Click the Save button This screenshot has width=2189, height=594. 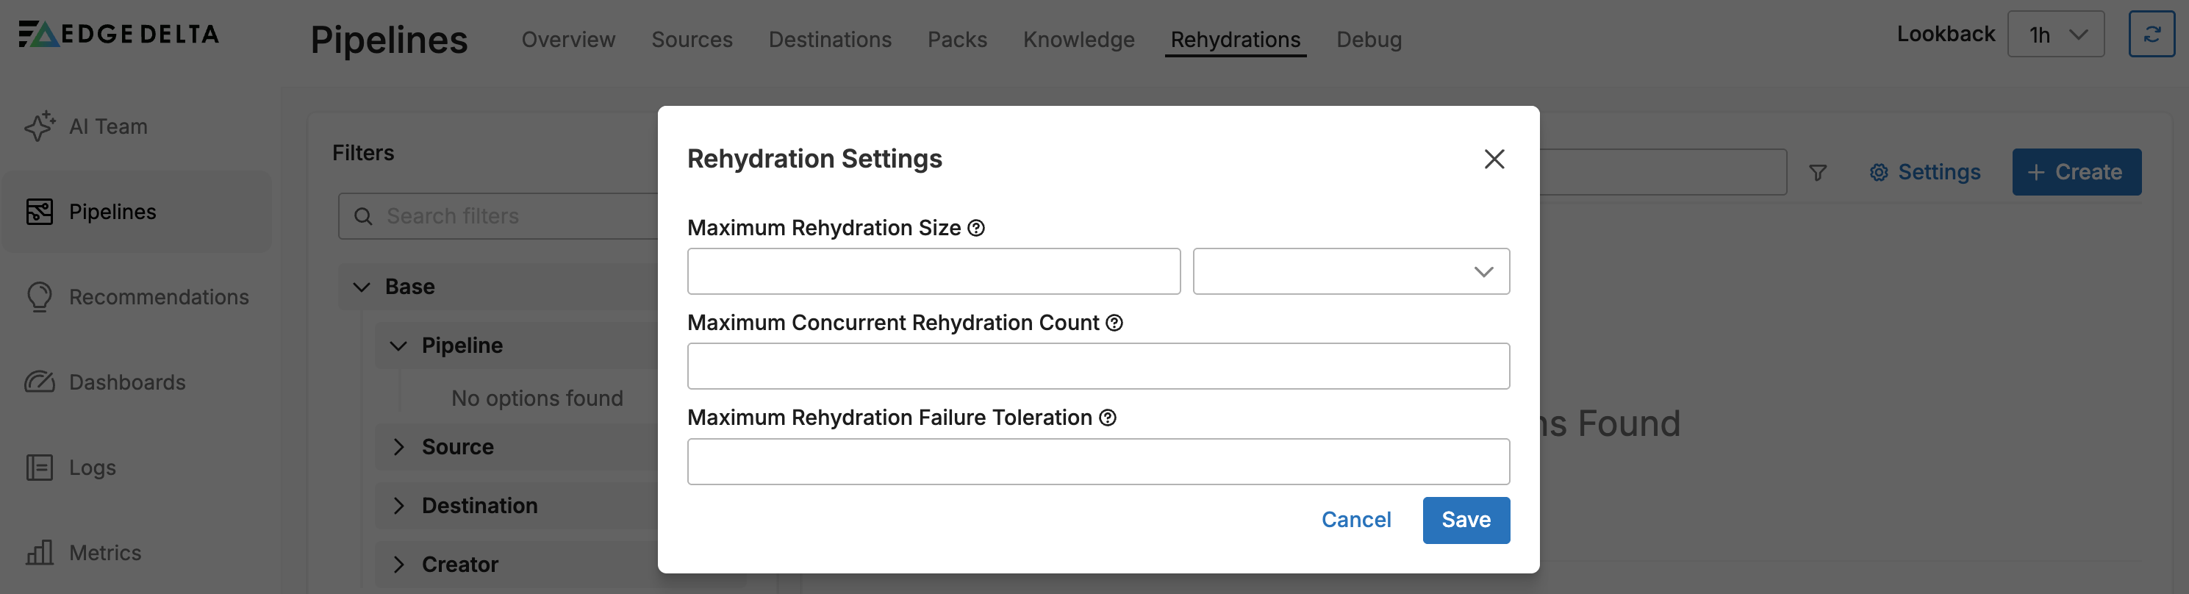point(1466,520)
